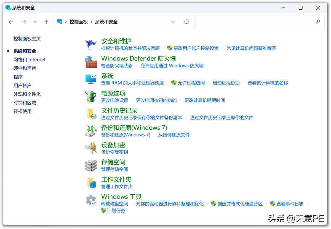Select 硬件和声音 in the sidebar
The width and height of the screenshot is (331, 229).
25,68
